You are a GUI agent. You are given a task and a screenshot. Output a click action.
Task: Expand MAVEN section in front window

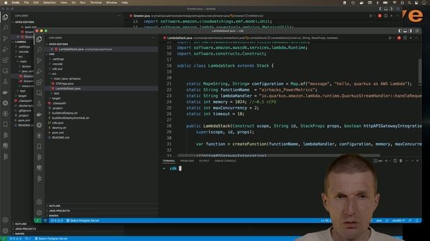click(x=54, y=216)
